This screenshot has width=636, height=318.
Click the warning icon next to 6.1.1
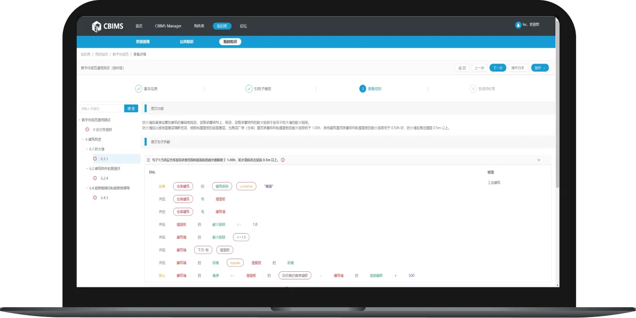[x=95, y=159]
